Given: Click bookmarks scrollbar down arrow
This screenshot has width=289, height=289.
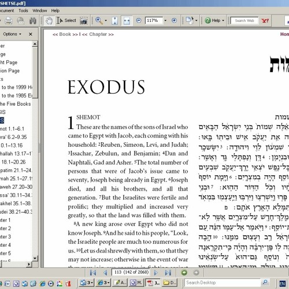Looking at the screenshot, I should tap(35, 258).
